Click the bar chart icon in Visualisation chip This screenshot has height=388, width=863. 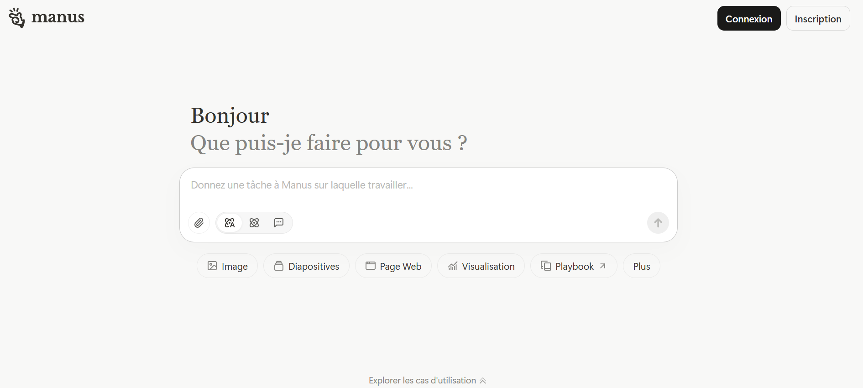pos(452,266)
